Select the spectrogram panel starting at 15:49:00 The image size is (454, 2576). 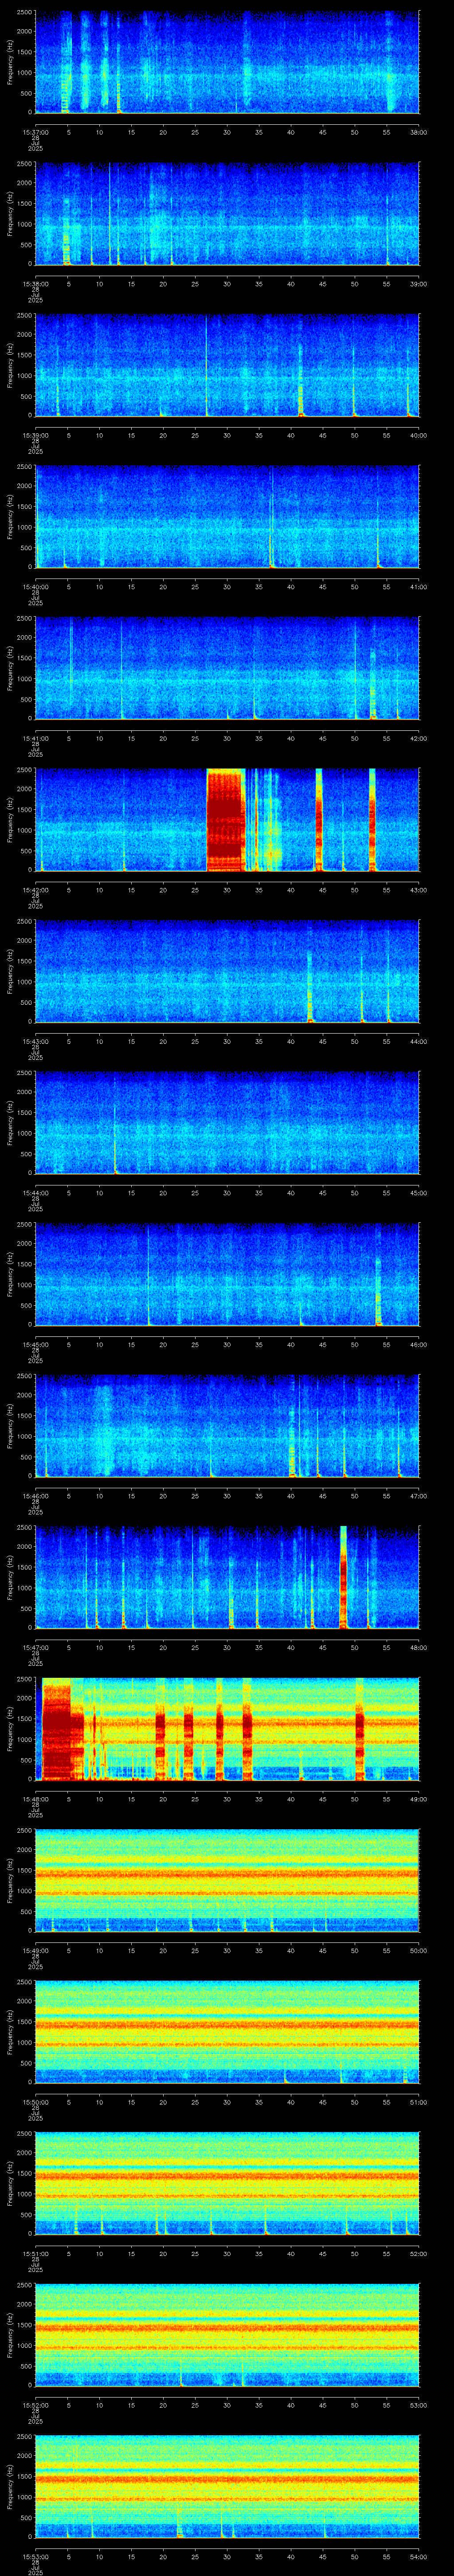[227, 1880]
